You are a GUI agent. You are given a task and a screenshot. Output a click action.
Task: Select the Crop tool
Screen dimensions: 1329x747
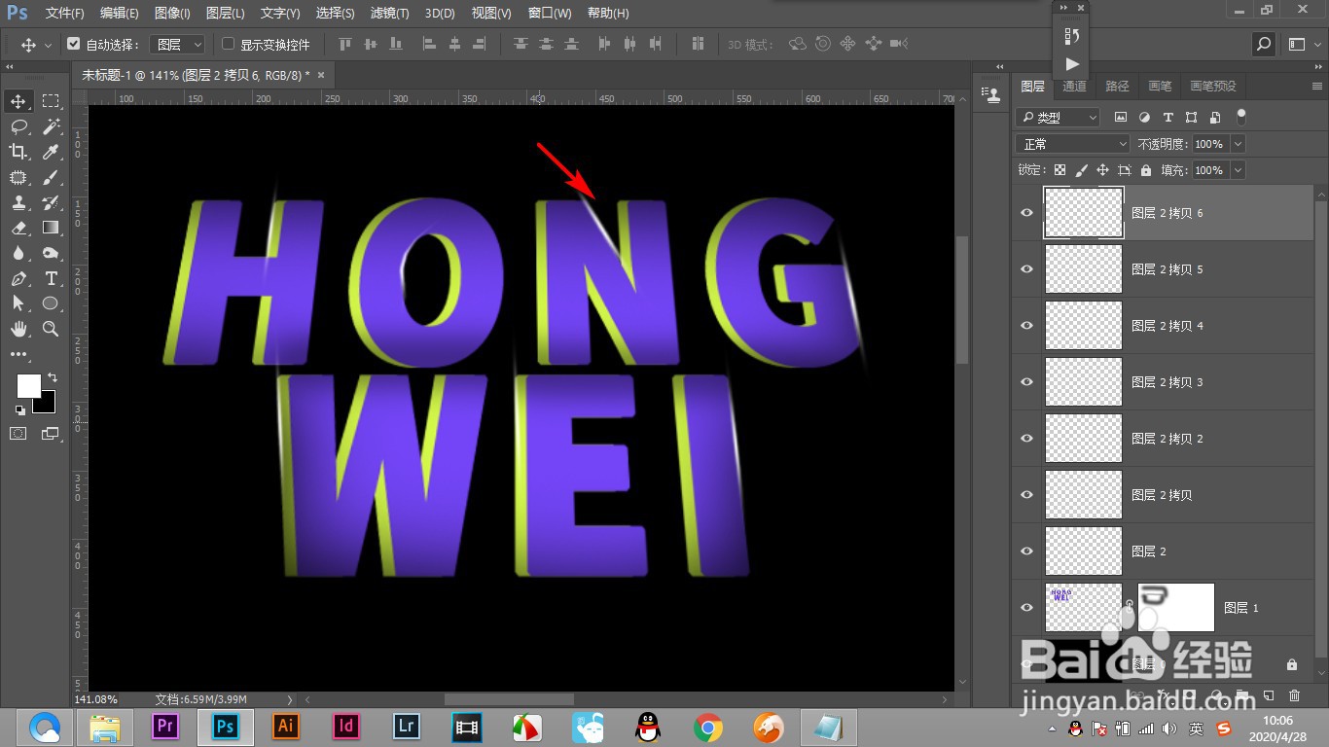19,152
